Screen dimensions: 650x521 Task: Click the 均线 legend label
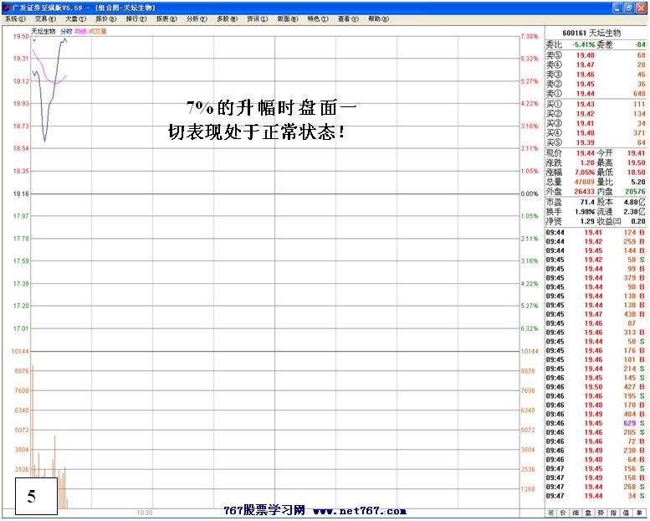pos(80,31)
